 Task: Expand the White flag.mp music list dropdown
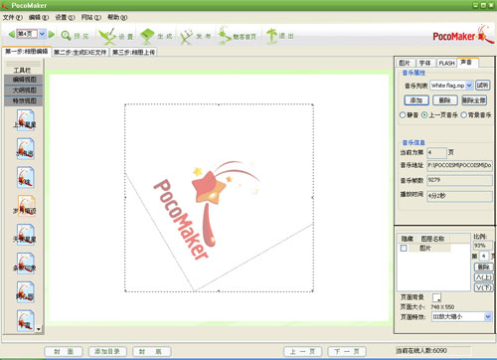point(469,86)
